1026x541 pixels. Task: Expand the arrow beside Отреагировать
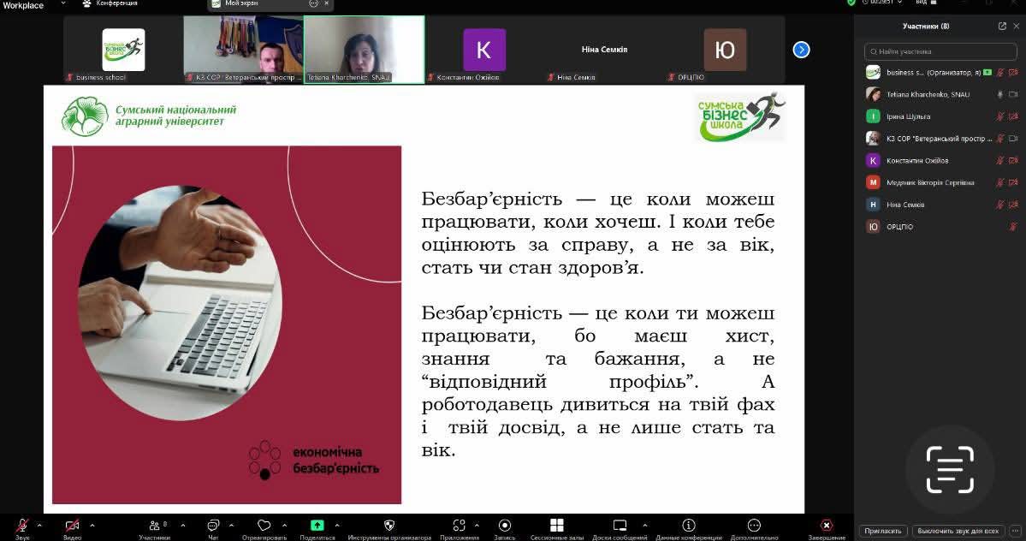[x=284, y=525]
